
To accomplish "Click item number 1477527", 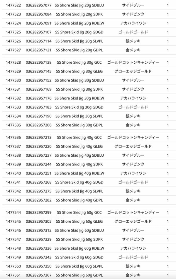I will (13, 50).
